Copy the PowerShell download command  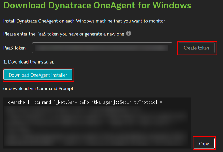204,143
